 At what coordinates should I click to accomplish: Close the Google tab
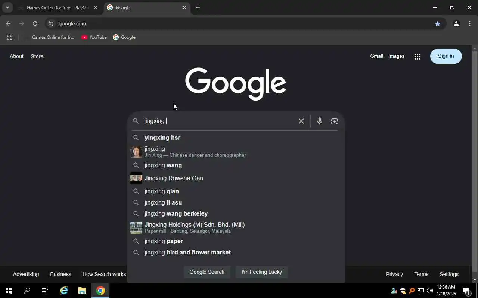(x=184, y=7)
